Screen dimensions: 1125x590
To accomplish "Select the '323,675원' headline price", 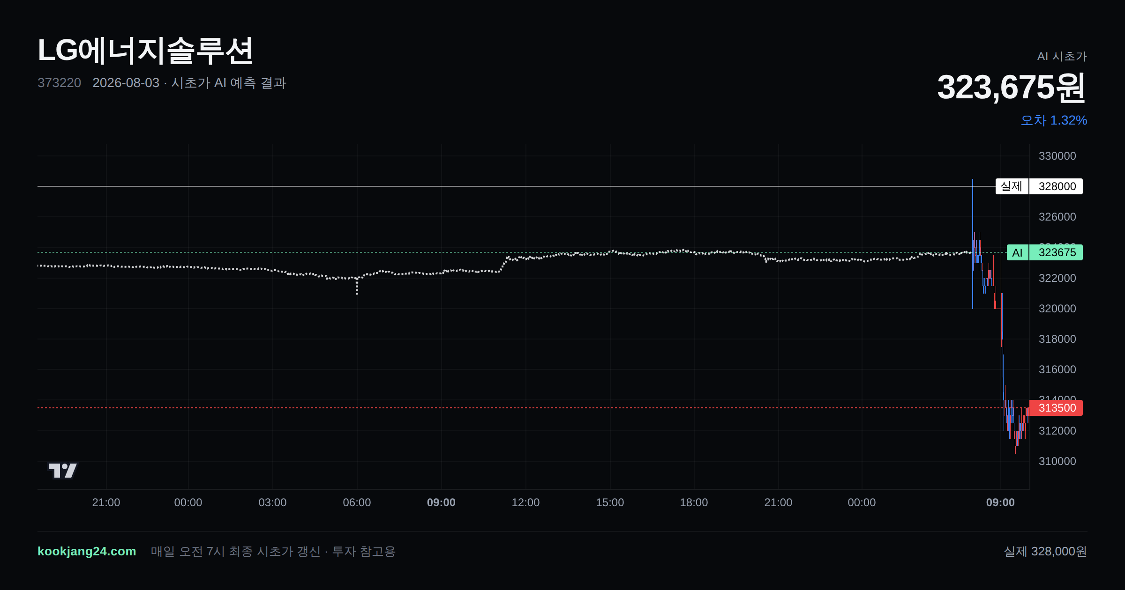I will pyautogui.click(x=1012, y=88).
